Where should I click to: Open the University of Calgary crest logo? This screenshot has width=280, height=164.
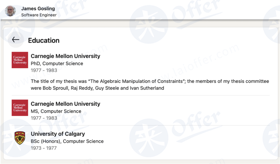click(x=20, y=138)
